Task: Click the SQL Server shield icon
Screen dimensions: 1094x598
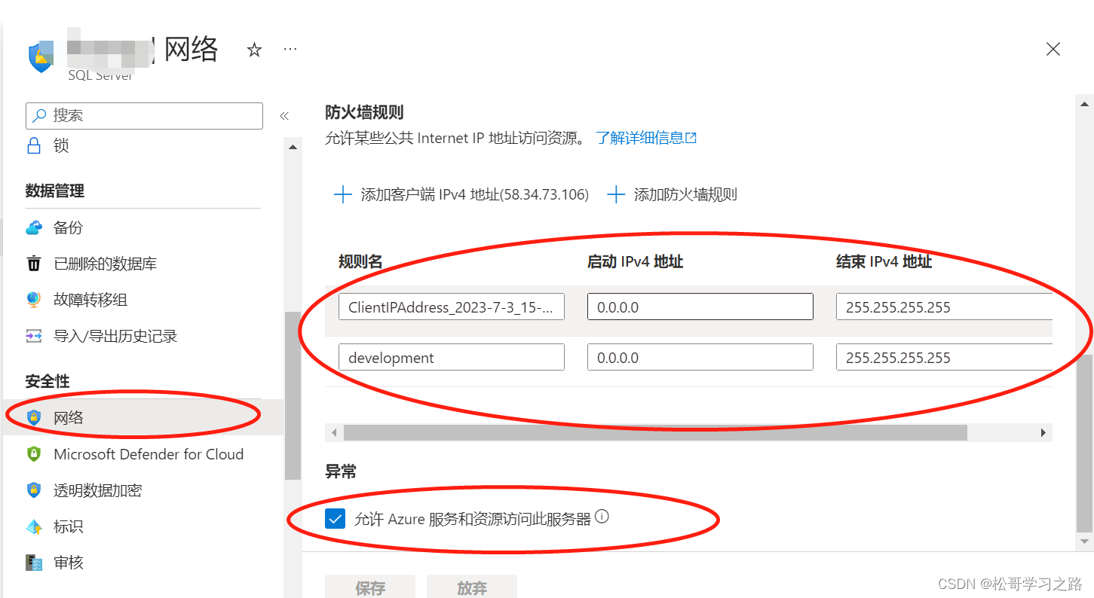Action: [x=41, y=57]
